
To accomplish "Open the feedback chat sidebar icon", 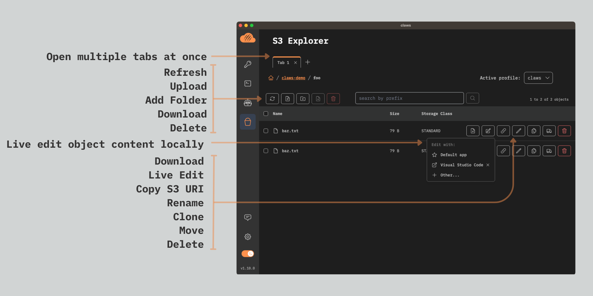I will coord(248,217).
